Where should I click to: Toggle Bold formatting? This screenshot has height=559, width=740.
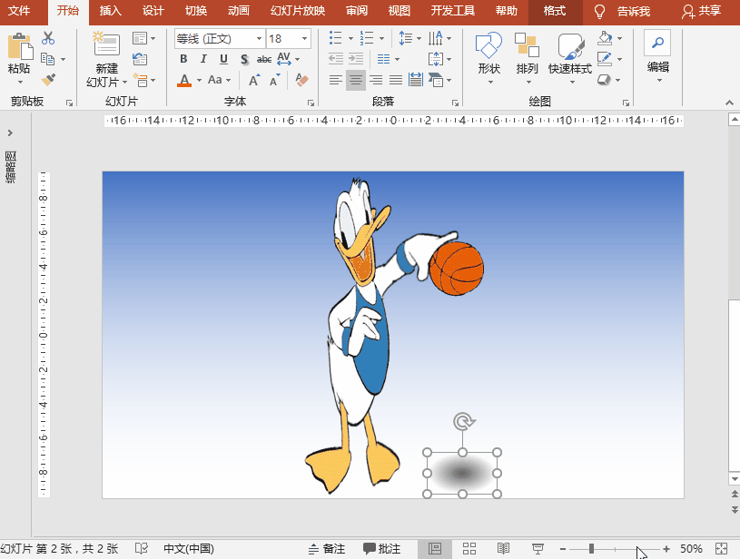(x=183, y=59)
